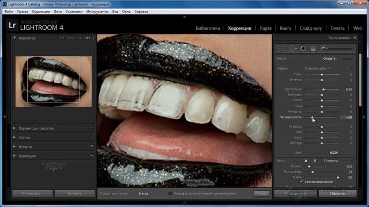Add new collection with plus icon
The image size is (369, 207).
[92, 155]
